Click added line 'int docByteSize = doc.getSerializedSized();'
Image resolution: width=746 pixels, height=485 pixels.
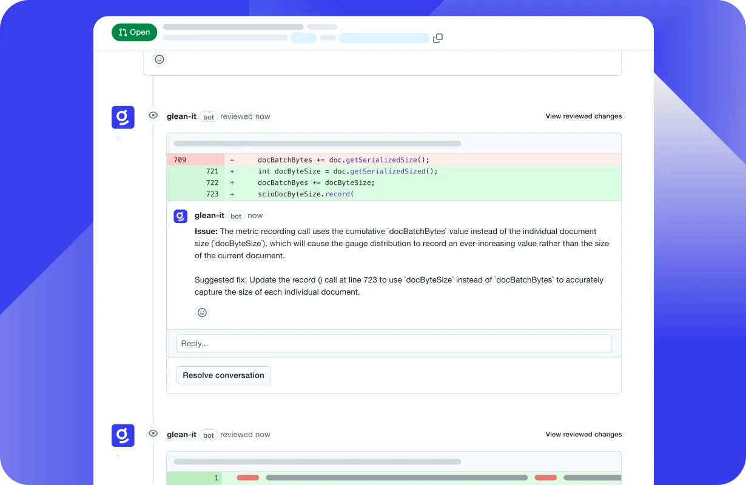[348, 172]
